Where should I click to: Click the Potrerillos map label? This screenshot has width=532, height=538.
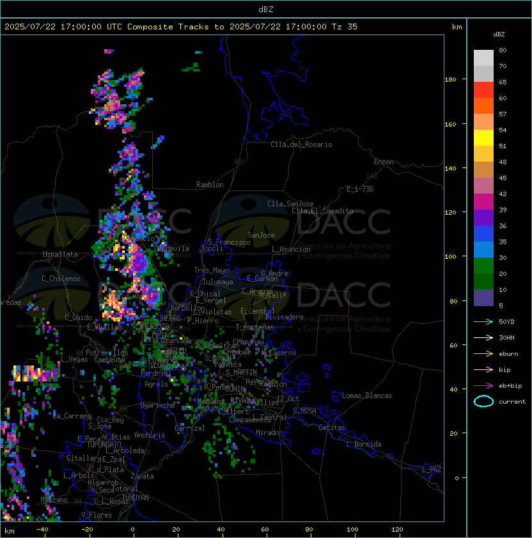pyautogui.click(x=107, y=353)
